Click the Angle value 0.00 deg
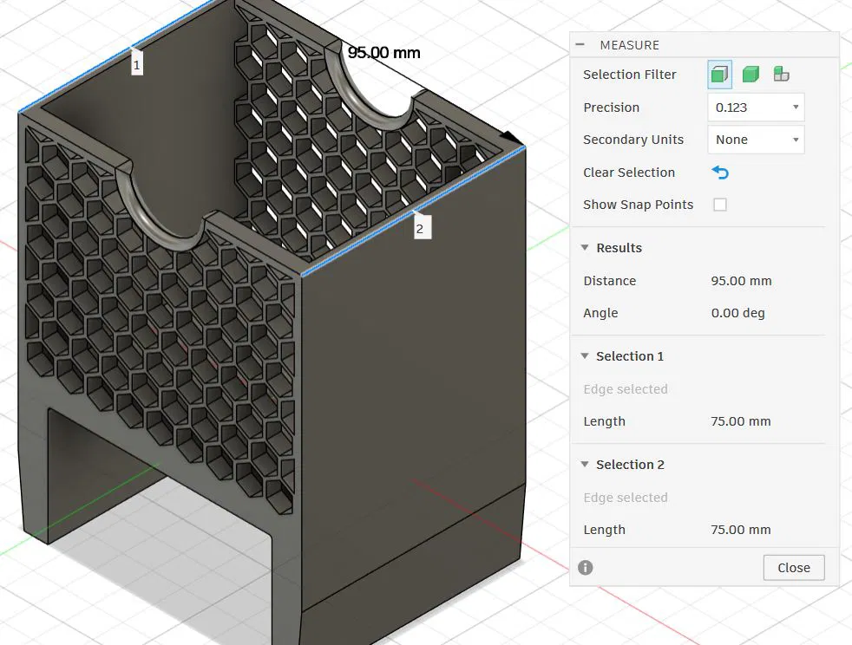This screenshot has width=852, height=645. coord(737,313)
